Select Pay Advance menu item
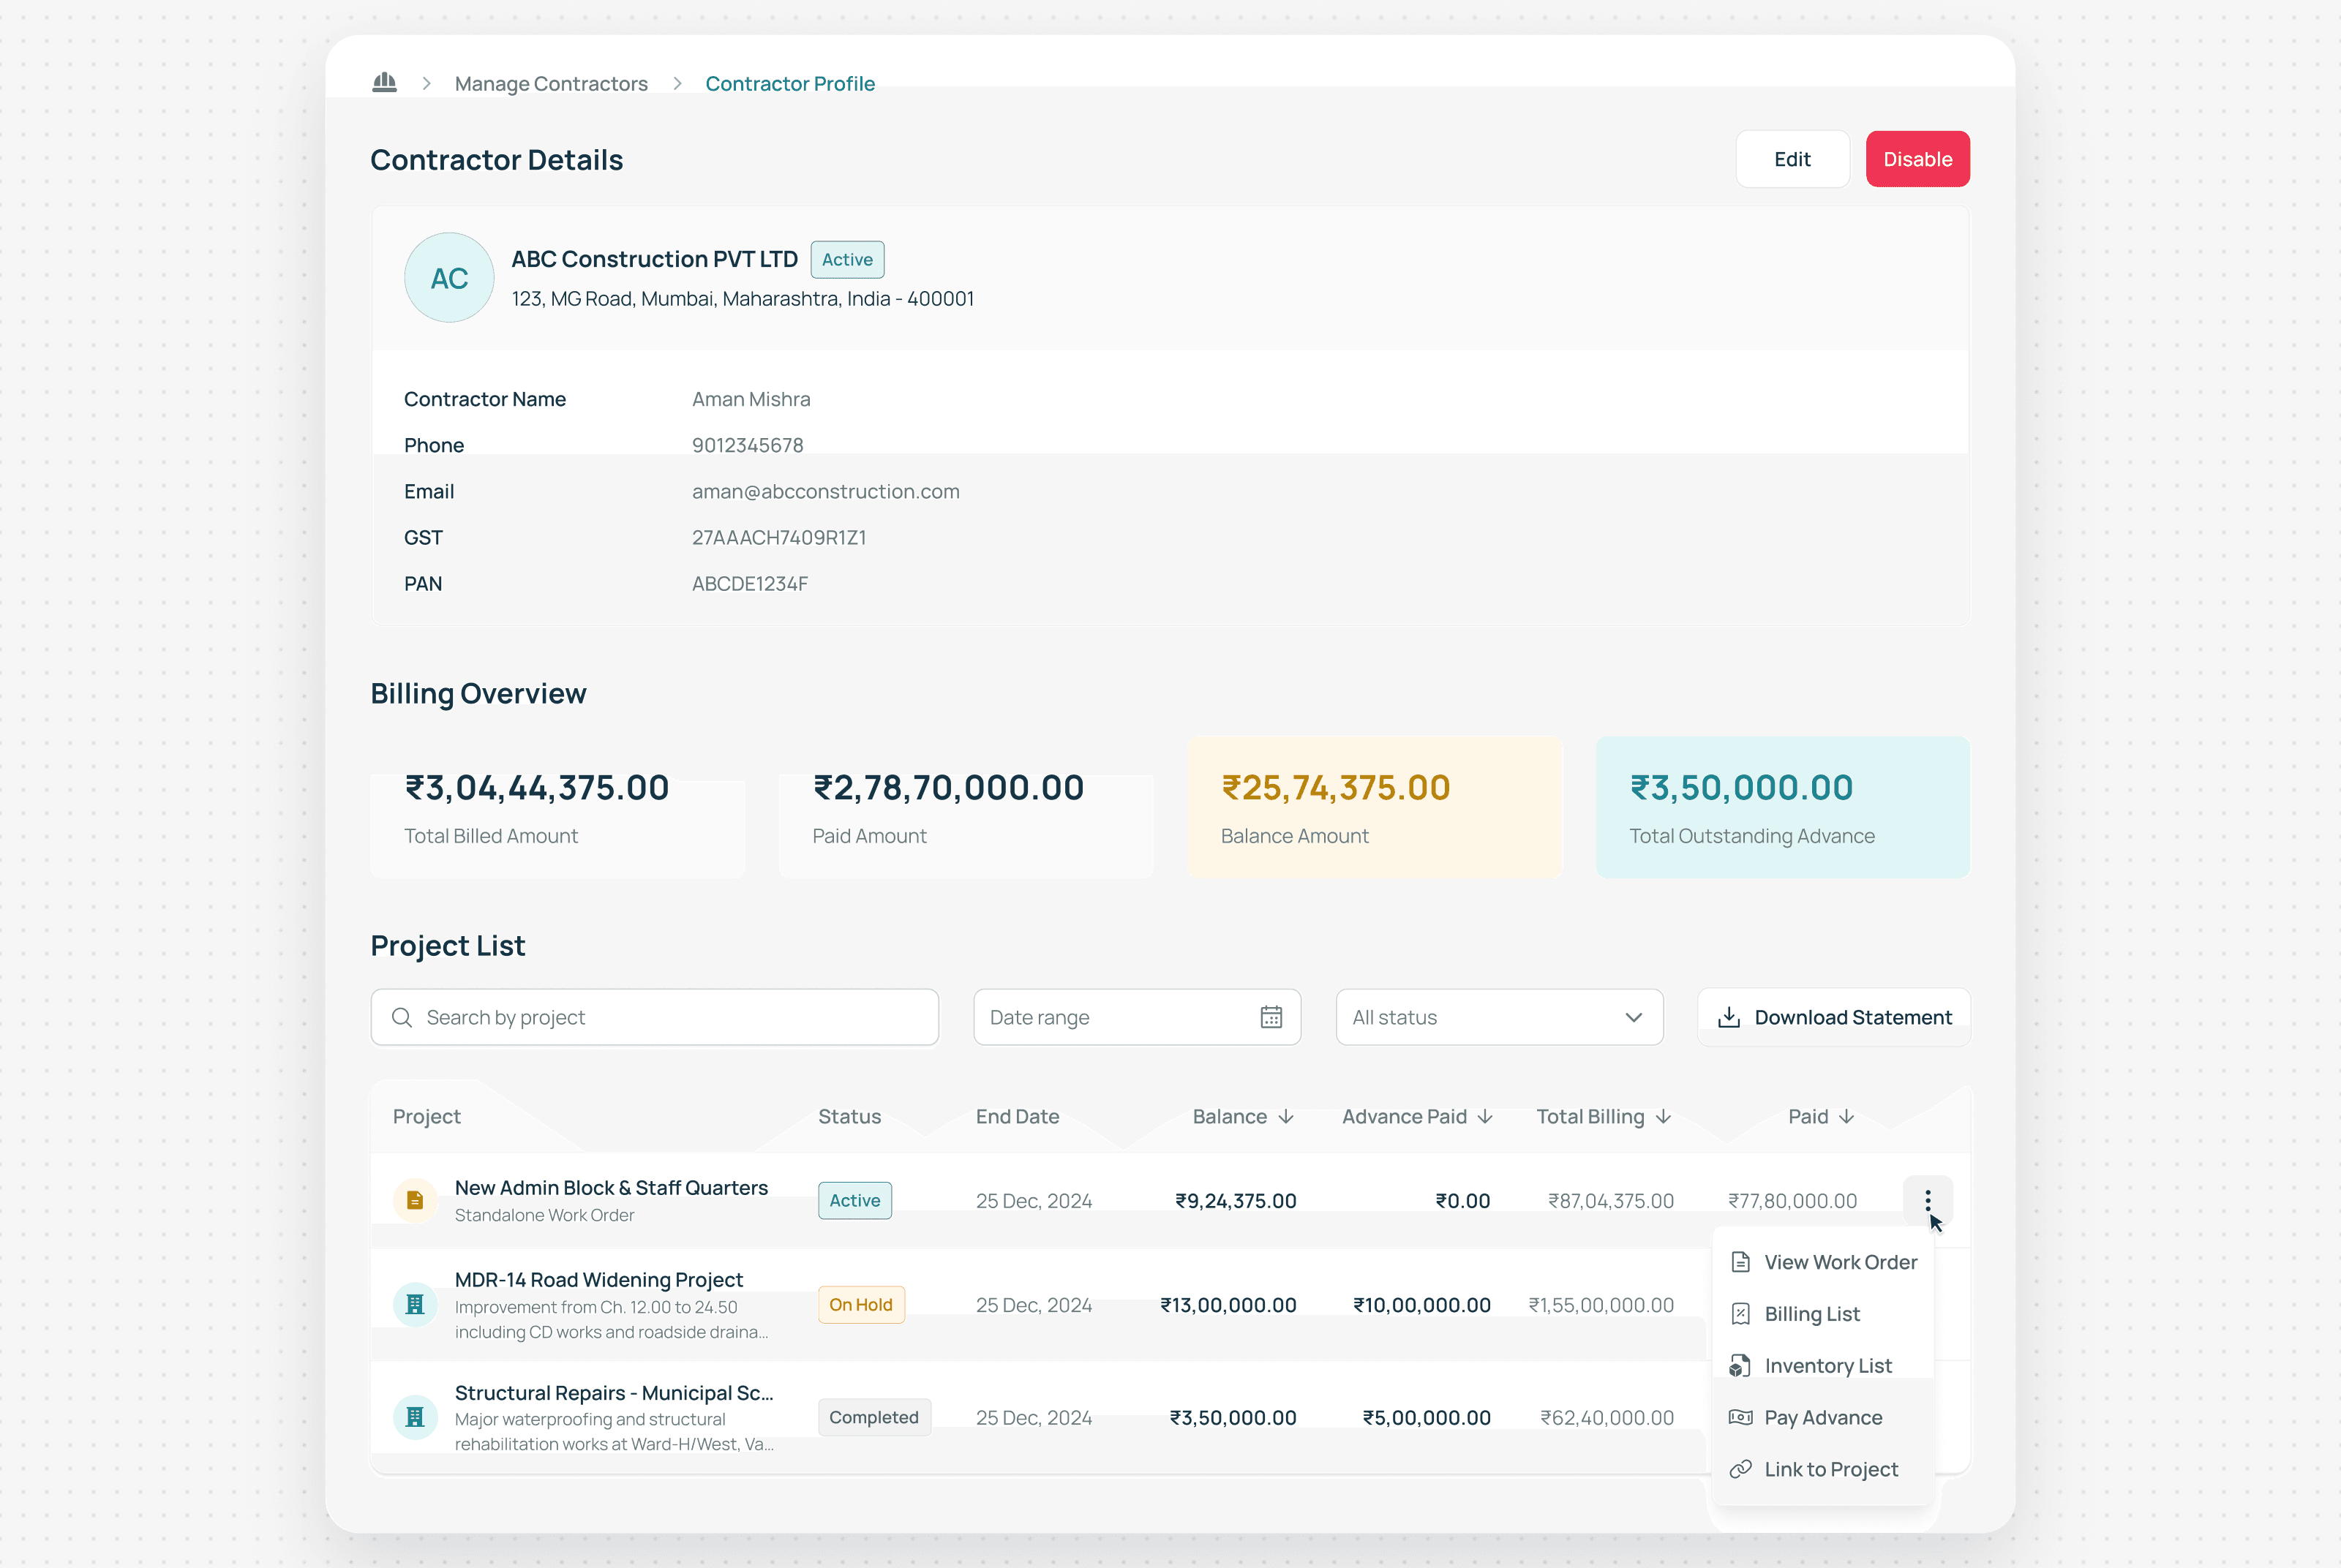This screenshot has height=1568, width=2341. click(1823, 1418)
